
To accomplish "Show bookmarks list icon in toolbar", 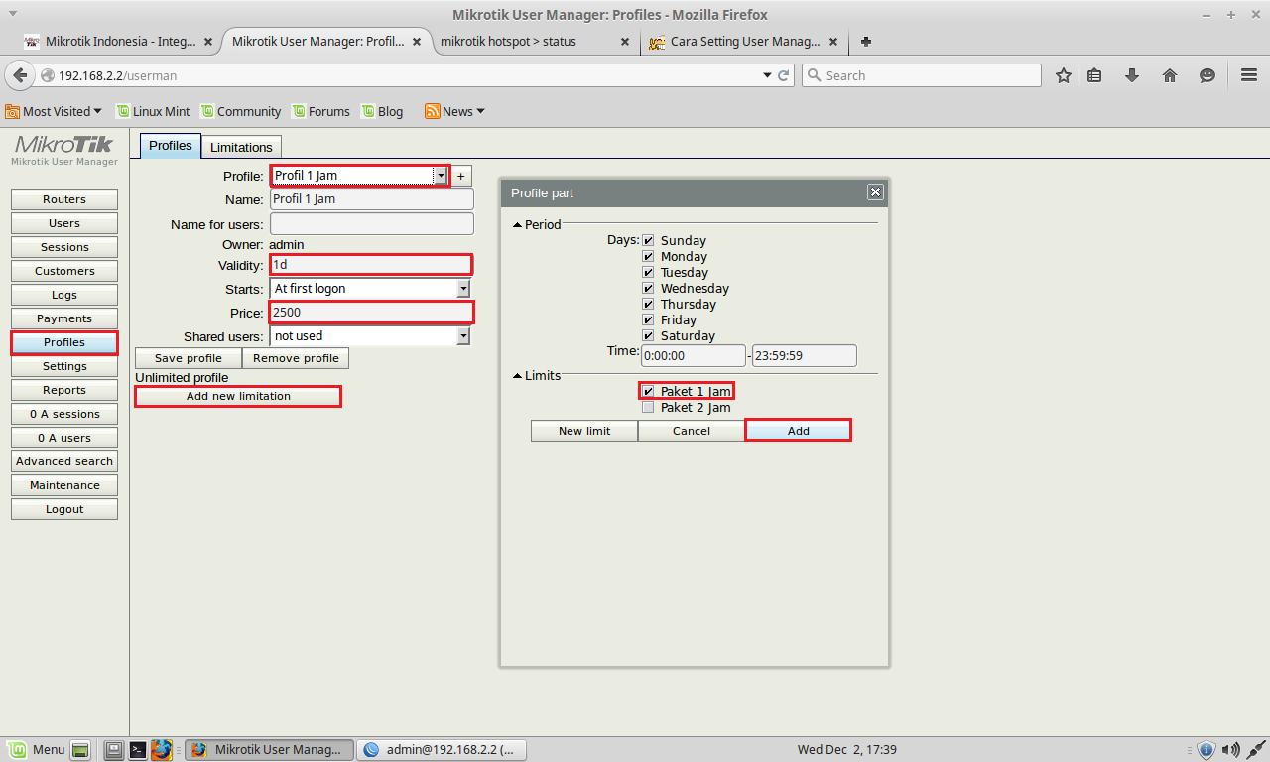I will [1094, 75].
